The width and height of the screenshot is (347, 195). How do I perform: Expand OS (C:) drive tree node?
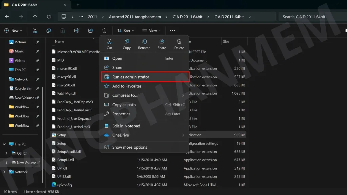pos(6,153)
